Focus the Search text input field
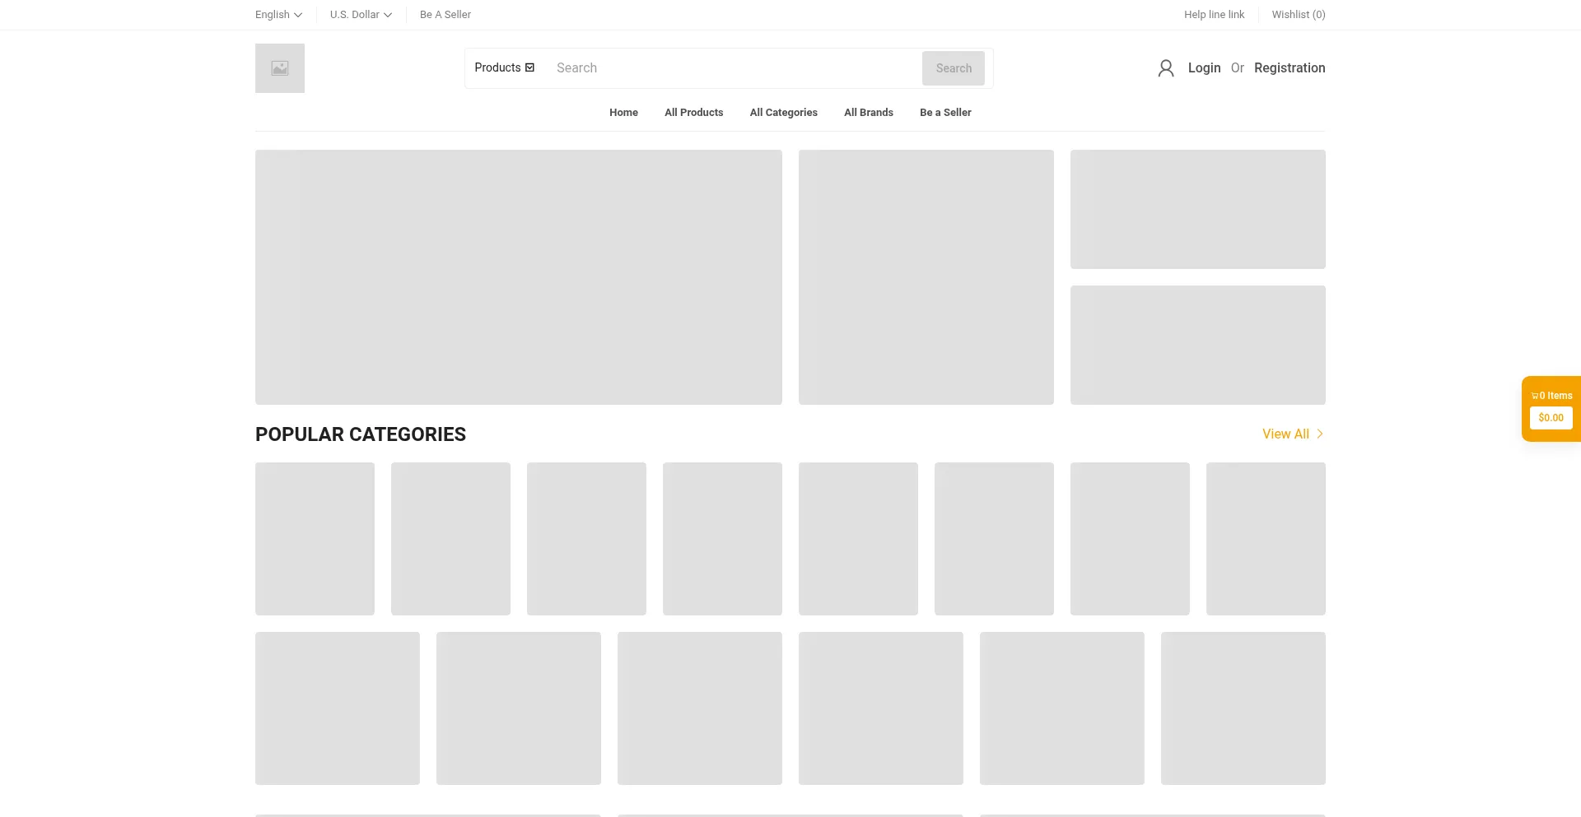Viewport: 1581px width, 817px height. (733, 68)
